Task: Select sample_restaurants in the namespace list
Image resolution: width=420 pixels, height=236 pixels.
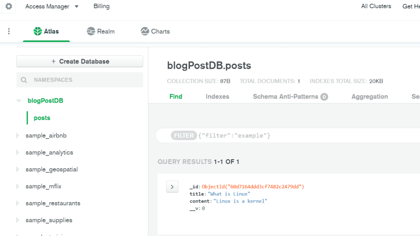Action: point(53,204)
